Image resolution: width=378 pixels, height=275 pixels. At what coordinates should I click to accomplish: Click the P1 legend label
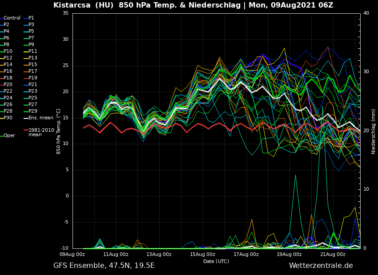click(x=31, y=18)
